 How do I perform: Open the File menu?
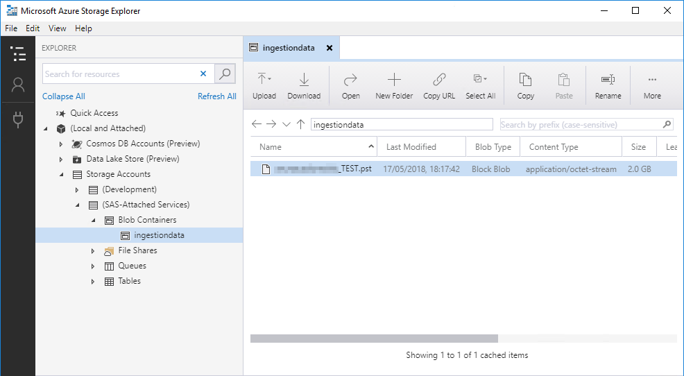click(x=11, y=28)
